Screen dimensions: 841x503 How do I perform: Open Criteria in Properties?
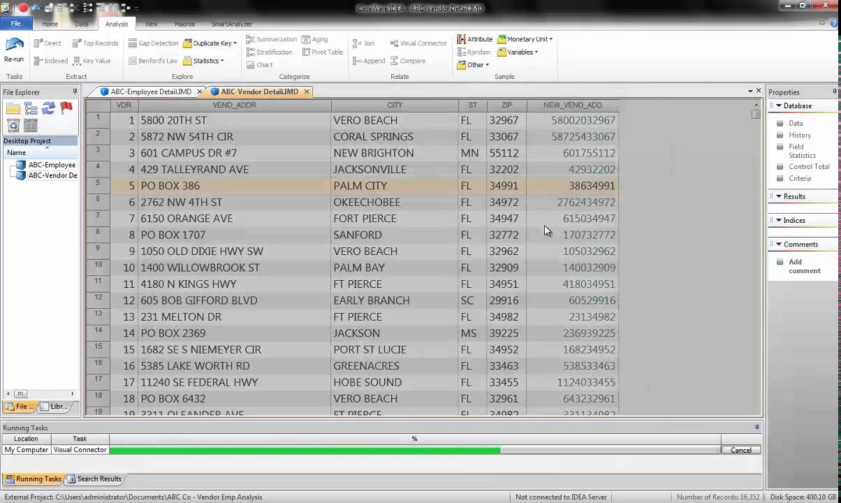coord(800,178)
